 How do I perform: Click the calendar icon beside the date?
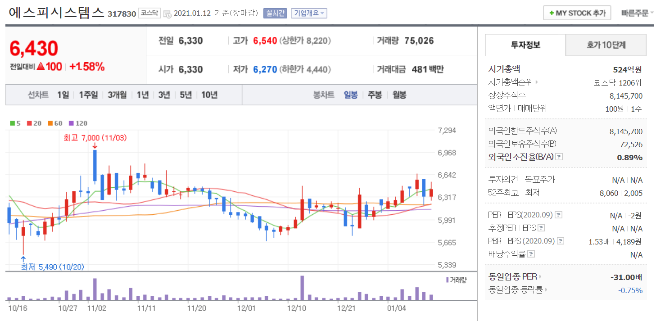click(x=167, y=14)
